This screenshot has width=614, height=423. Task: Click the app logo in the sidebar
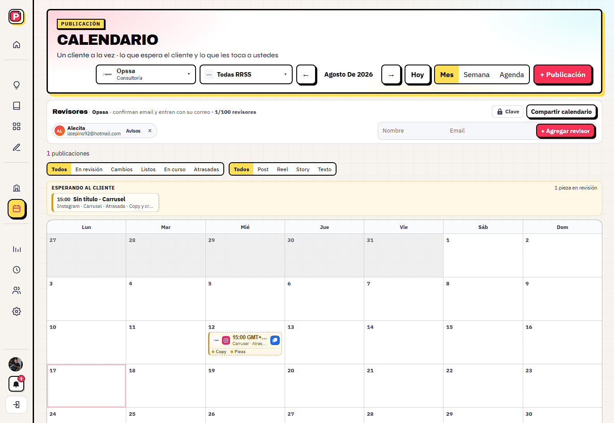coord(16,17)
